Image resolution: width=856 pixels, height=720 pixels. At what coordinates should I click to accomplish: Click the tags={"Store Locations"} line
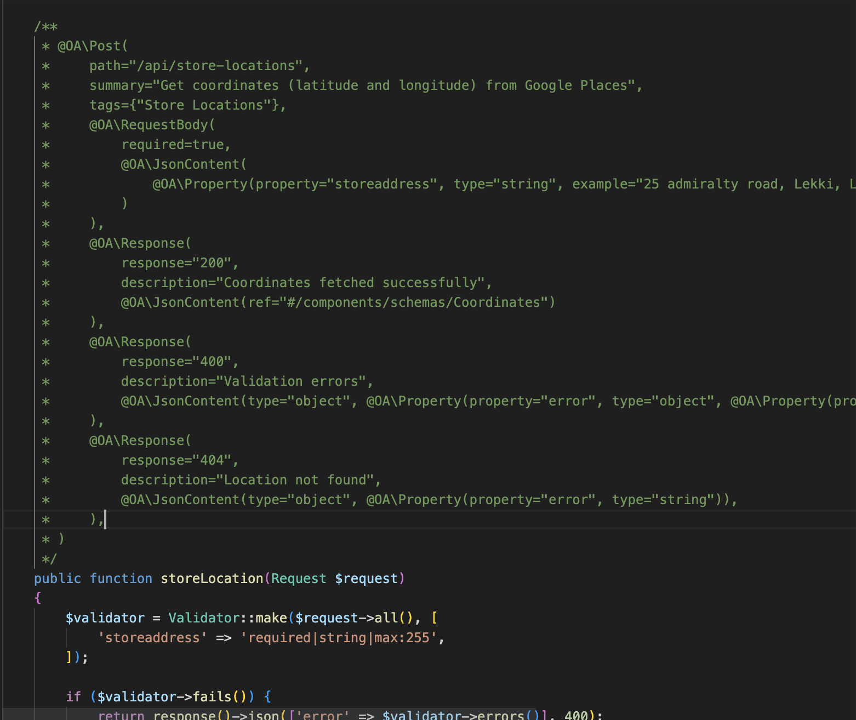pyautogui.click(x=187, y=105)
